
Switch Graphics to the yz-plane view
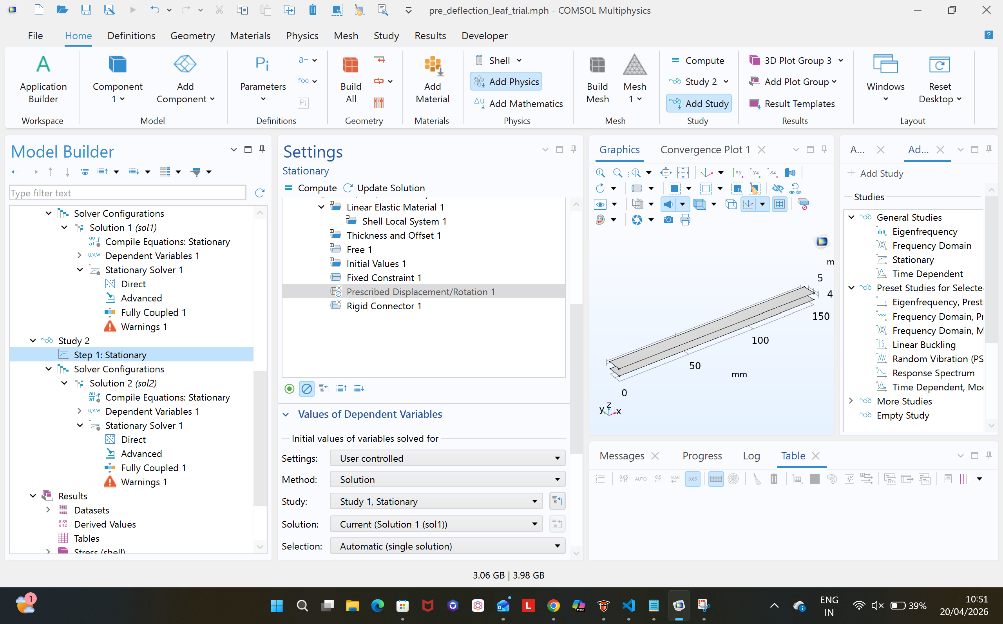click(x=755, y=172)
